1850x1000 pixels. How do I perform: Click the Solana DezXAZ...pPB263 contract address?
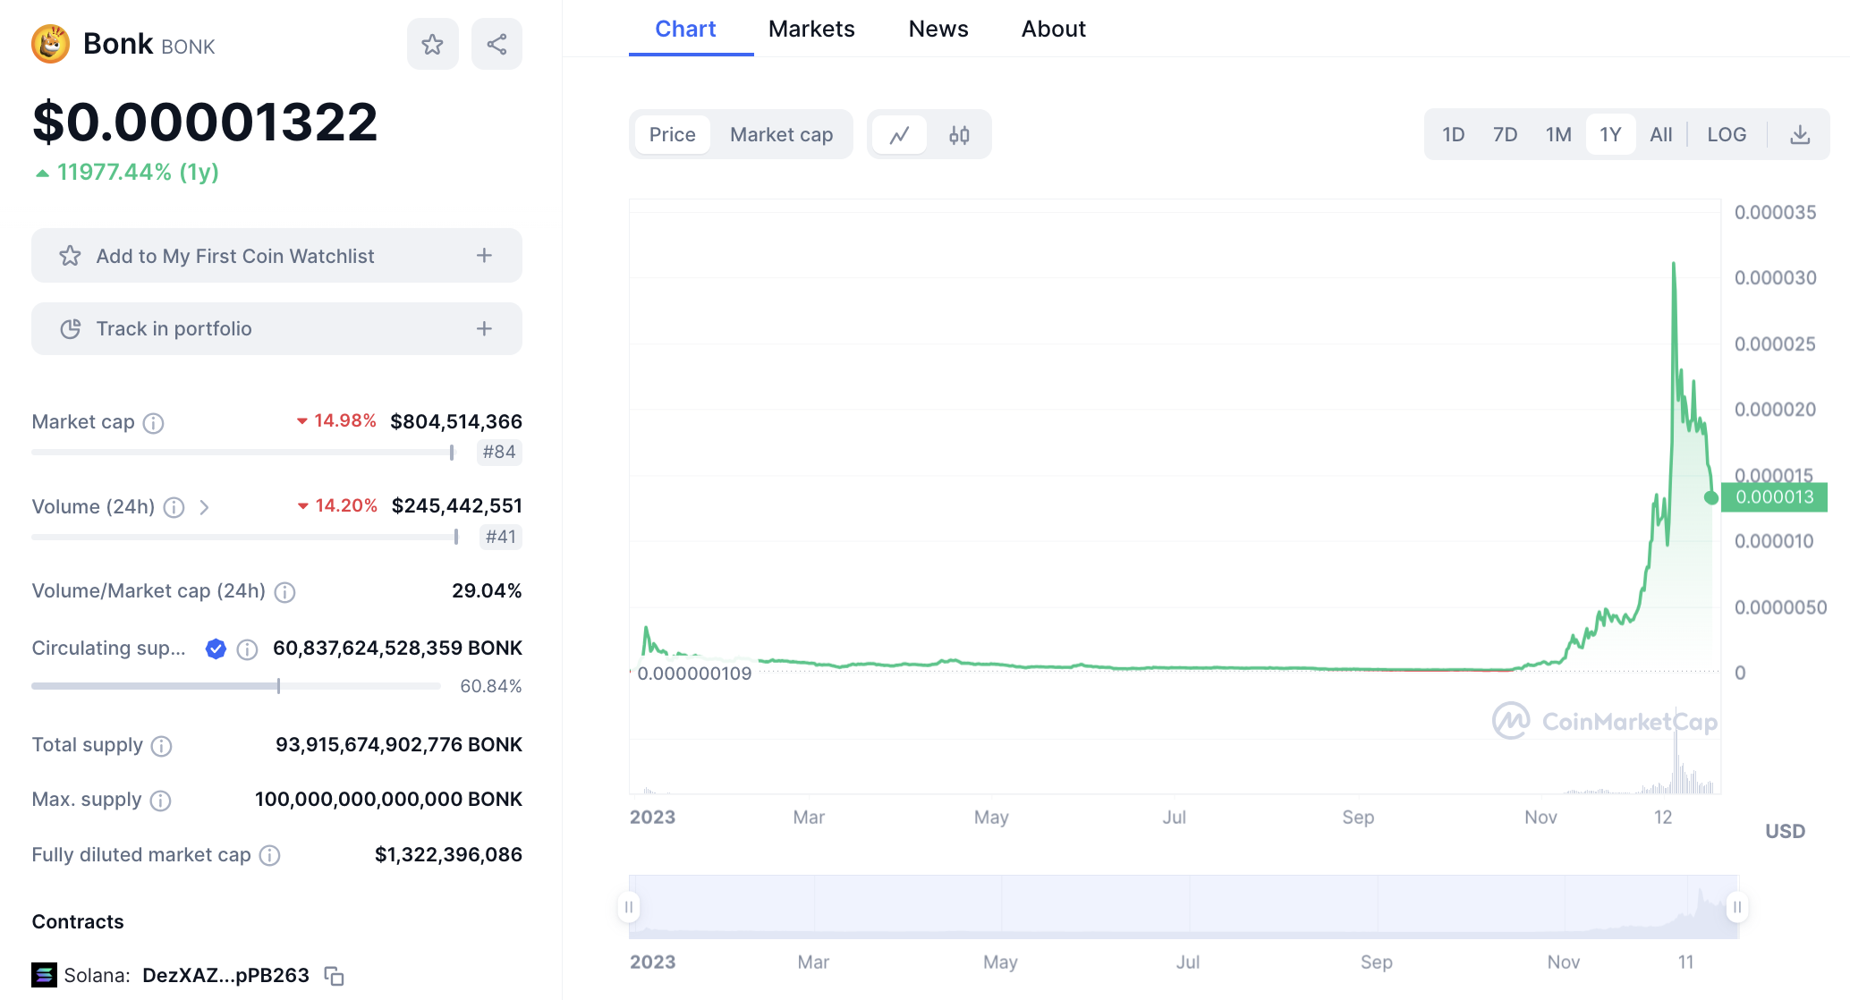coord(225,976)
